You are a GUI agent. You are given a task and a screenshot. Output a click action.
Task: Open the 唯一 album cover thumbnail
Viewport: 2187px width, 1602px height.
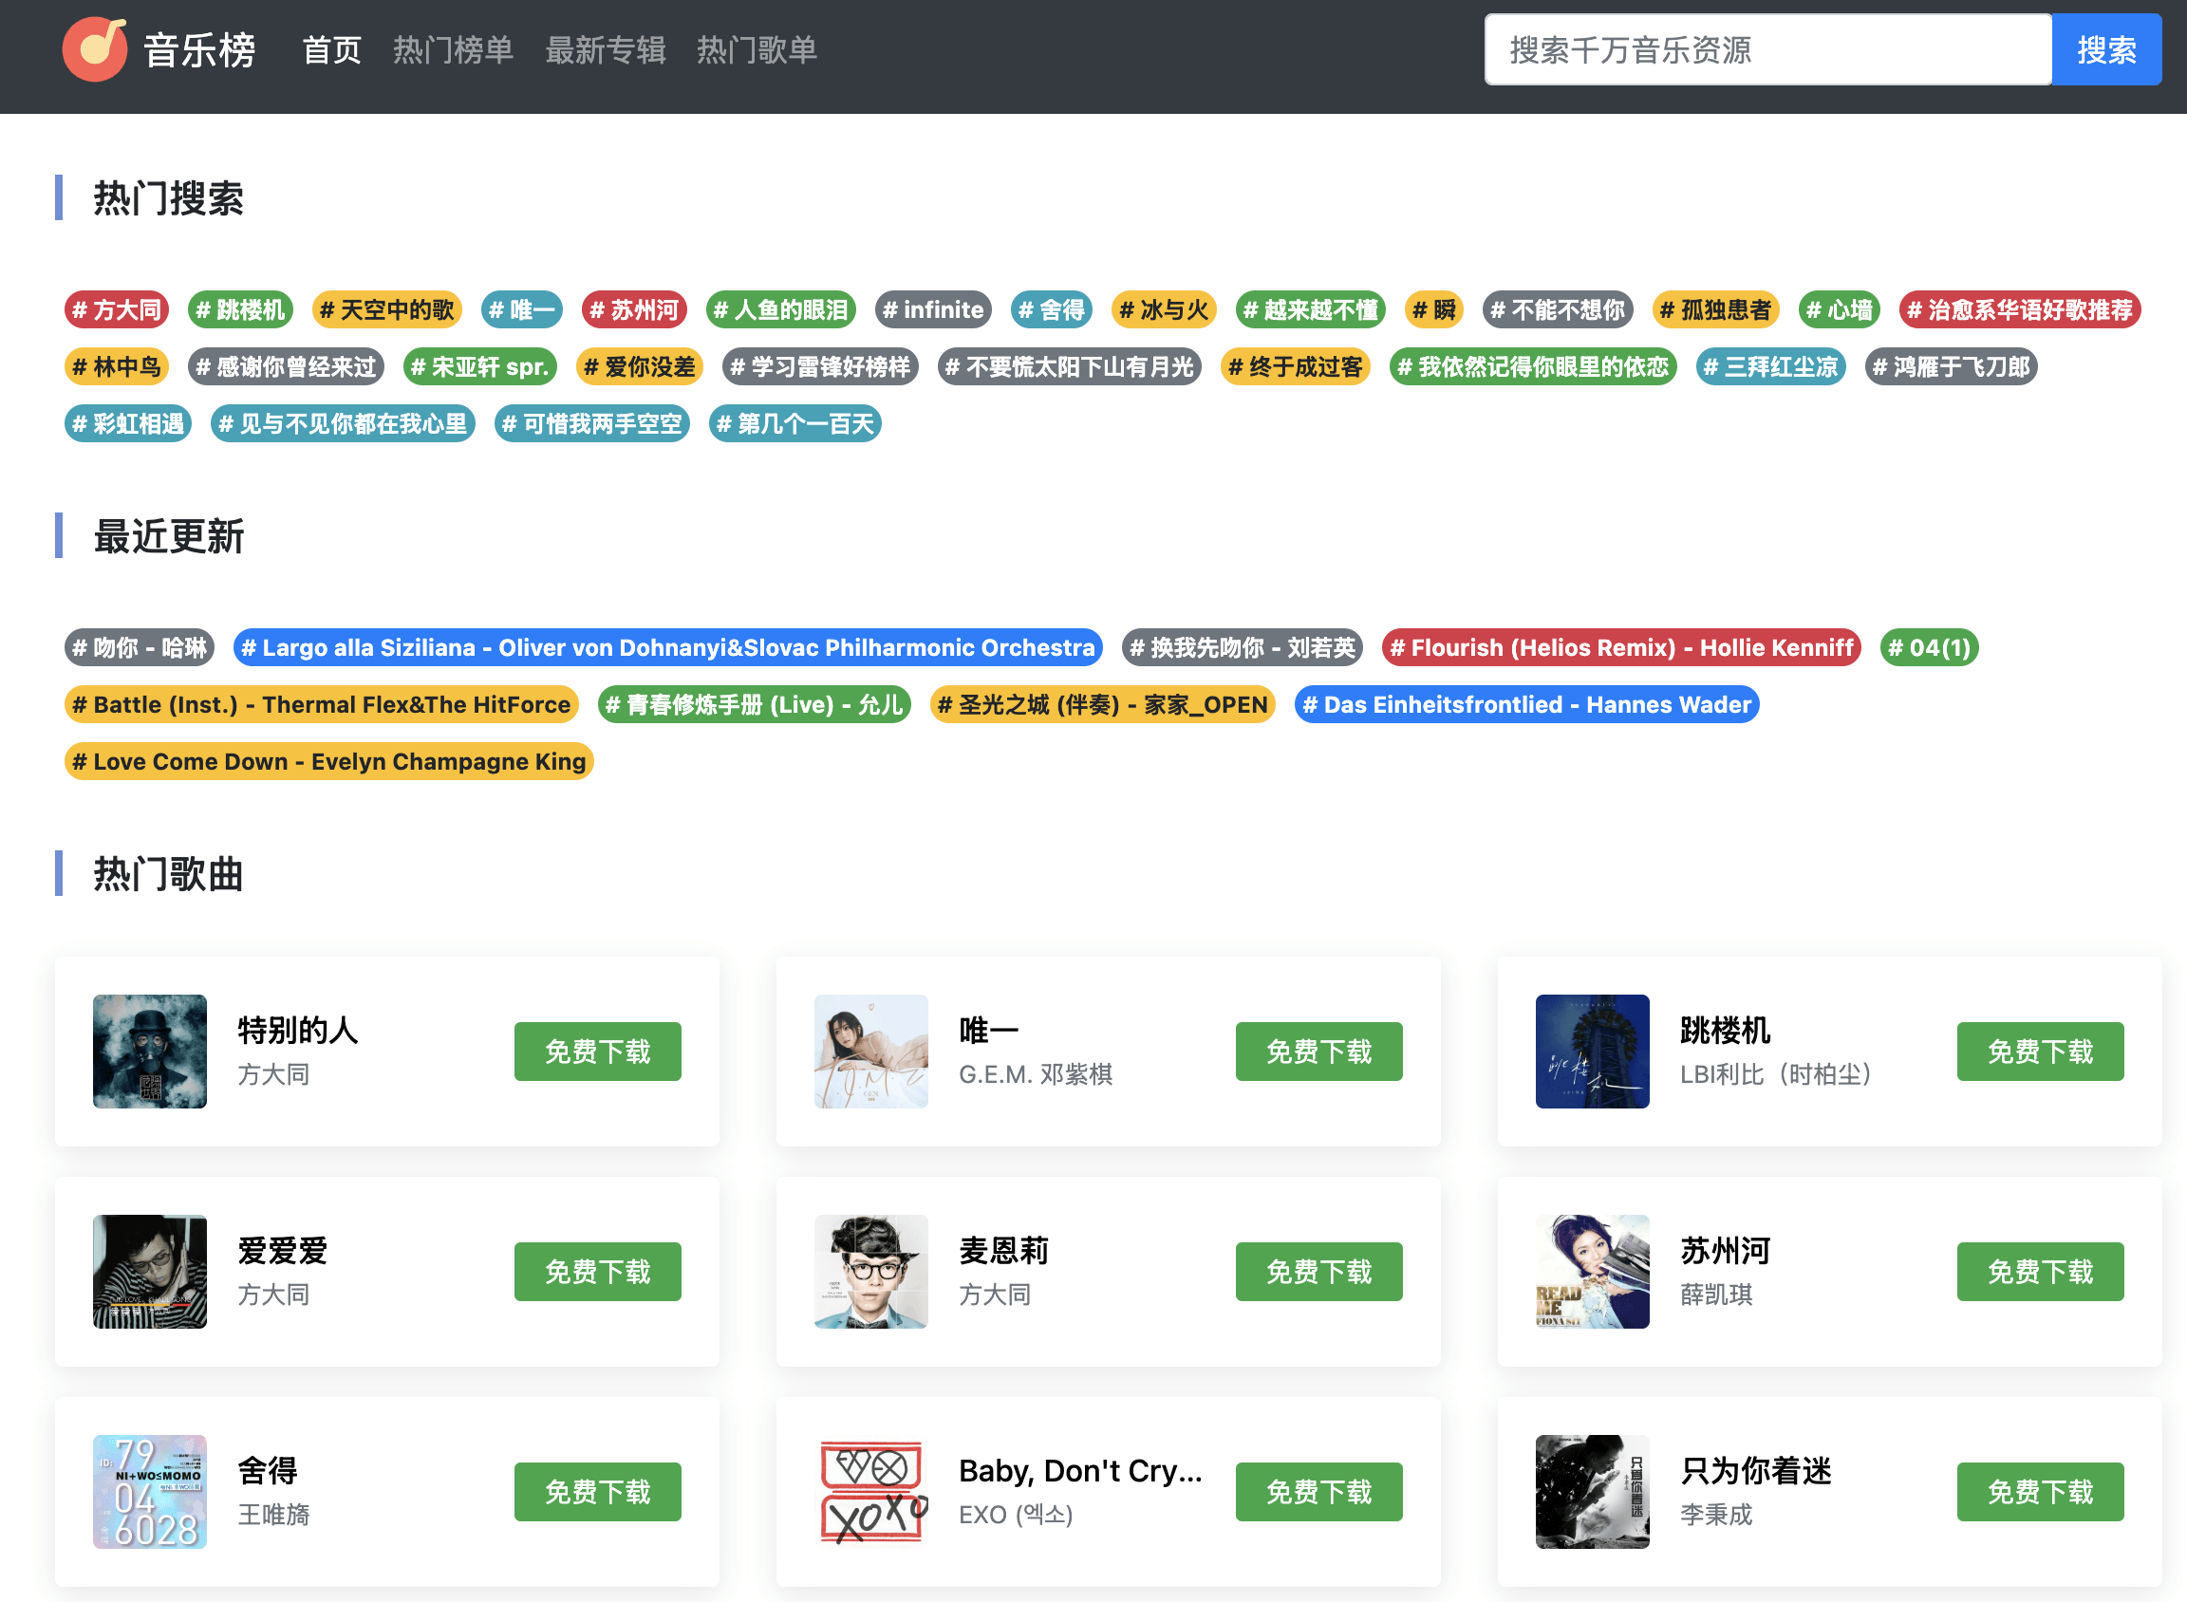coord(871,1052)
